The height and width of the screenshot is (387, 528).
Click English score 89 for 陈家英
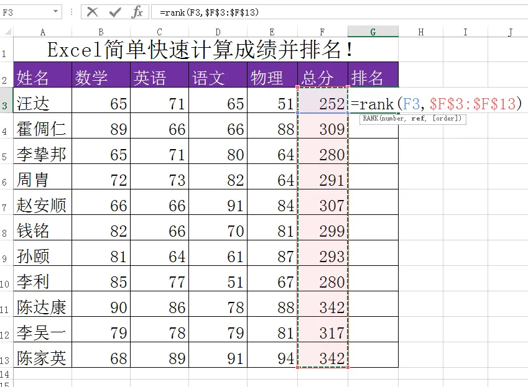pyautogui.click(x=160, y=355)
